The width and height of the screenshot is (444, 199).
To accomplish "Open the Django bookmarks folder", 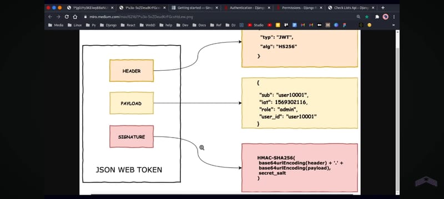I will [x=108, y=25].
